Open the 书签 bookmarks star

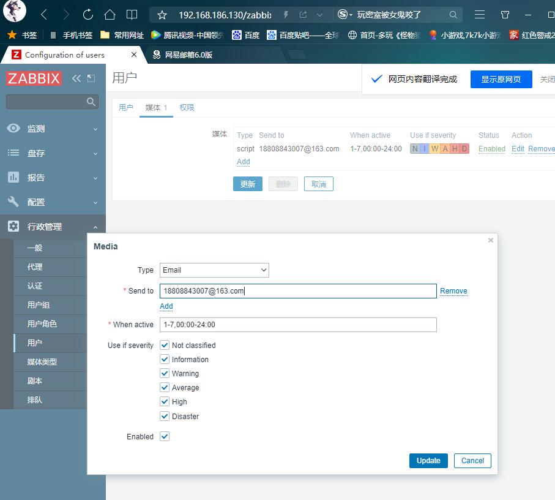22,35
